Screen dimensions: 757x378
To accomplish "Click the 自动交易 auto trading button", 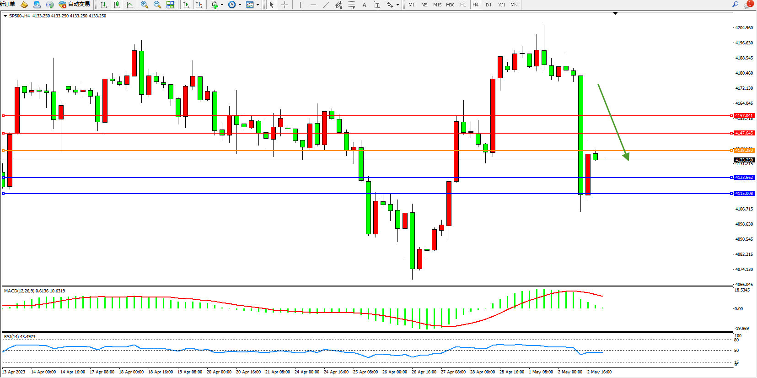I will point(75,5).
